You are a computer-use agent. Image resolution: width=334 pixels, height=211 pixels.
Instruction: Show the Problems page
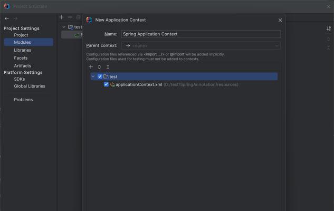(23, 100)
